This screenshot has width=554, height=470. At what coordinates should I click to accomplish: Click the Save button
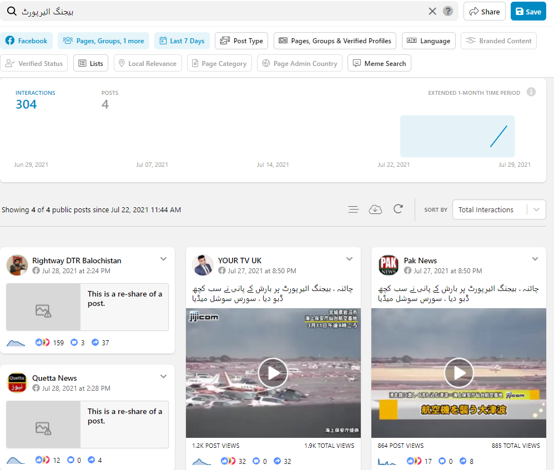point(528,12)
